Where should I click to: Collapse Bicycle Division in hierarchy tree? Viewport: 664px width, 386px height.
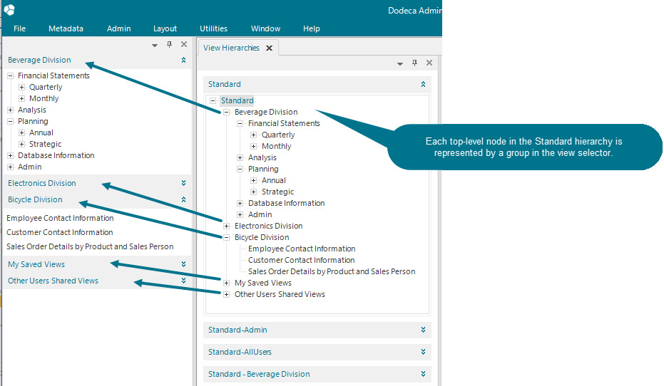coord(227,238)
